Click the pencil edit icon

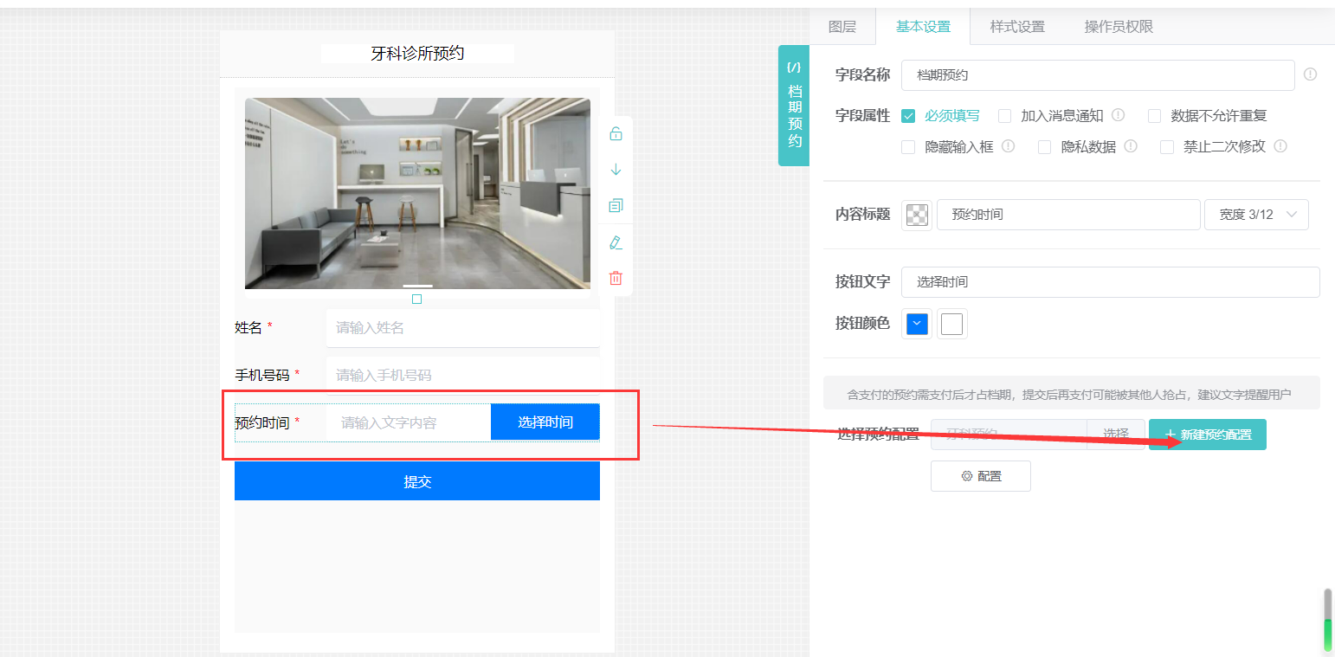tap(616, 242)
